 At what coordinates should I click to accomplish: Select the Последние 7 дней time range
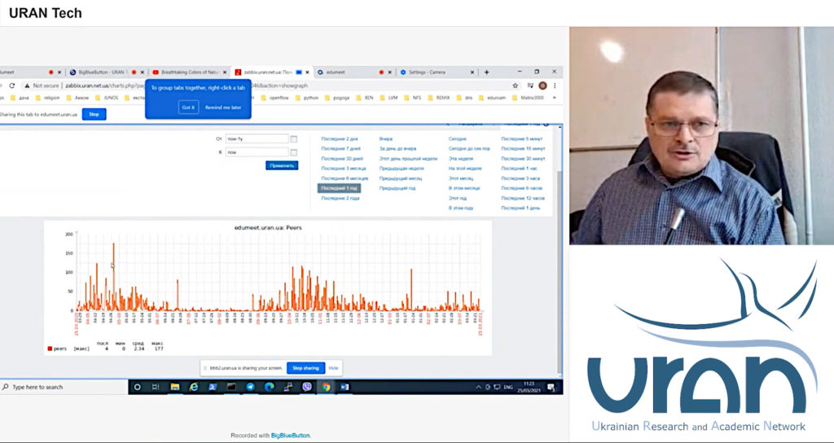point(341,149)
